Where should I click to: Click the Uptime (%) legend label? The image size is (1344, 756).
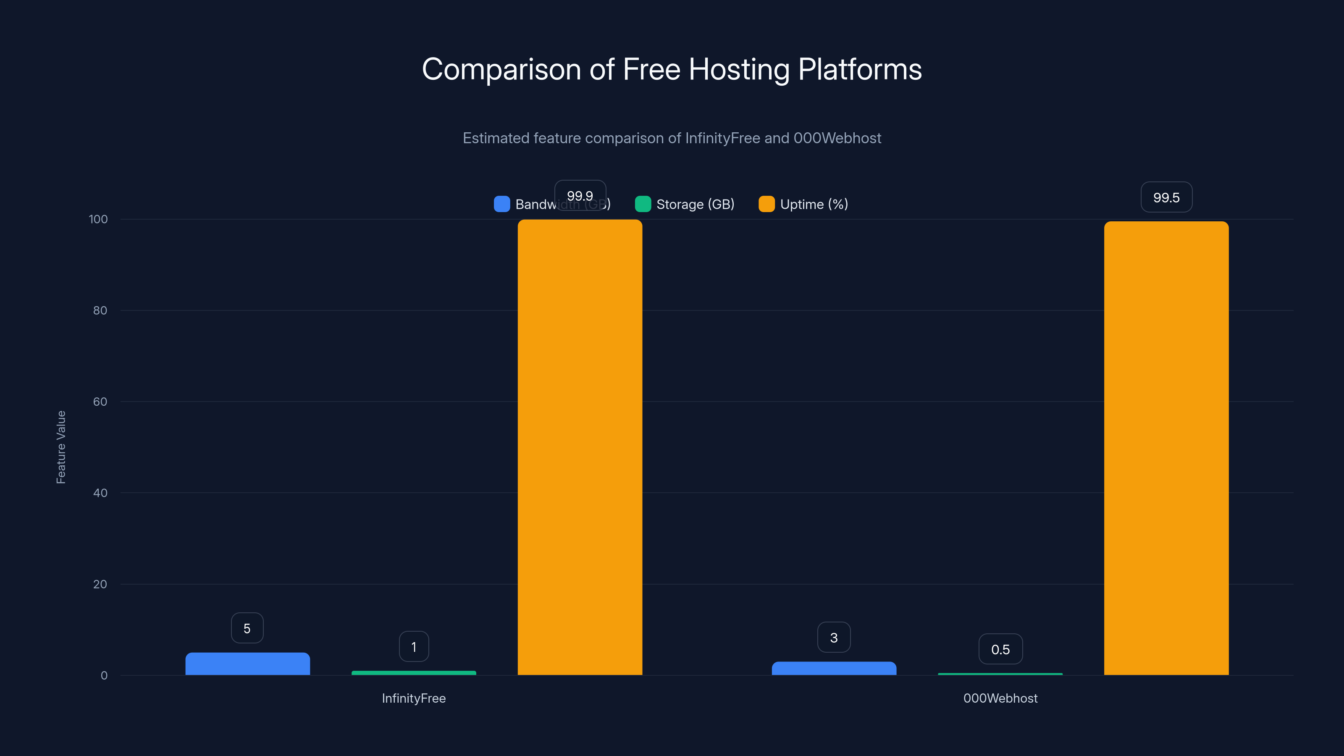(814, 204)
